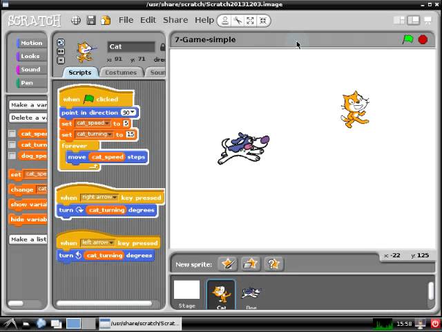Click the Make a variable button
Screen dimensions: 442x332
(x=28, y=105)
